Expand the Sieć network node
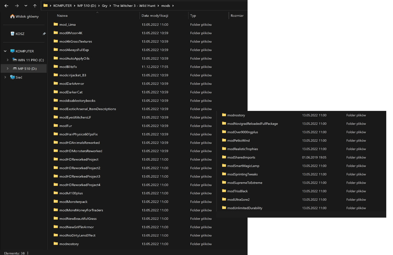 pos(5,77)
